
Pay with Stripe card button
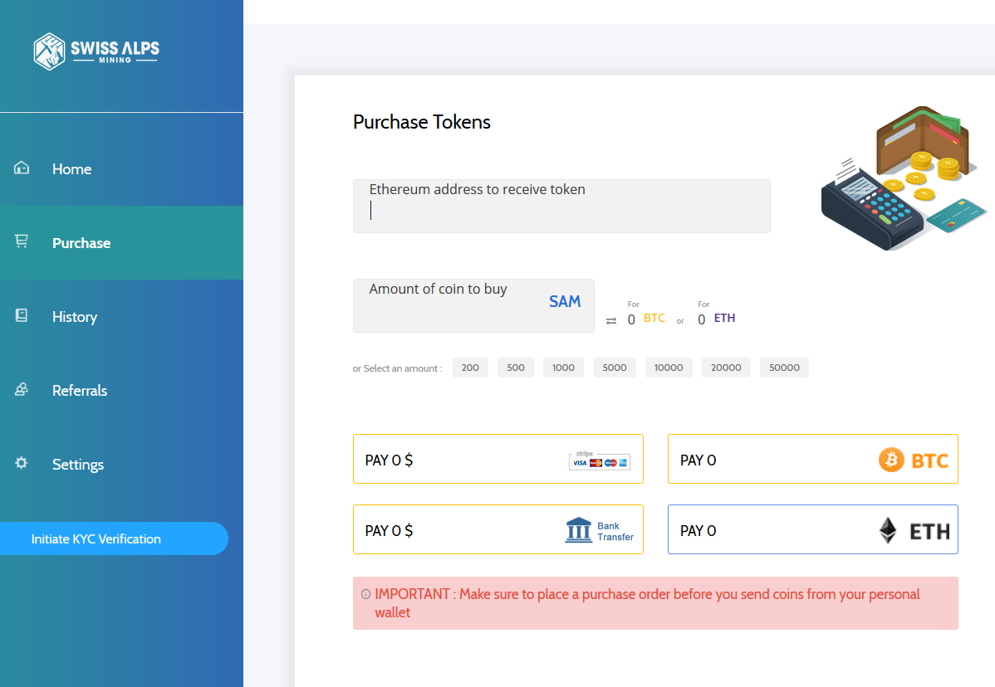(498, 459)
